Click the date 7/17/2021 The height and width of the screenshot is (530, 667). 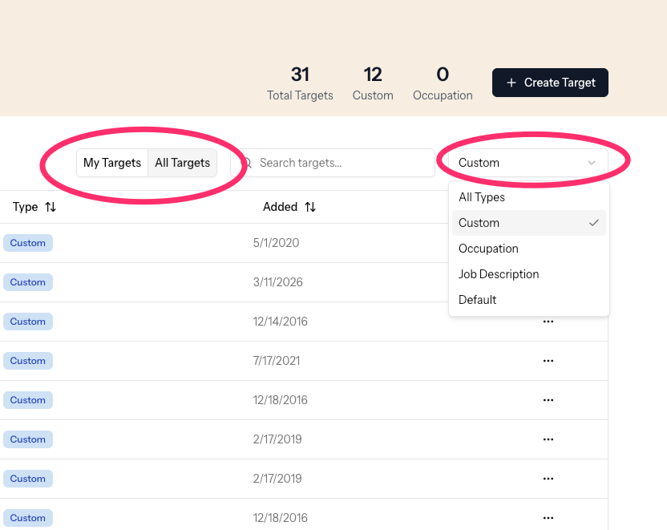(x=276, y=361)
